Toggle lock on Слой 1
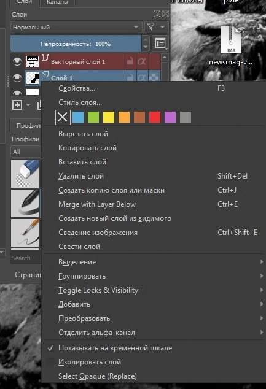The height and width of the screenshot is (389, 266). pyautogui.click(x=130, y=77)
